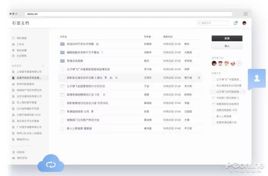Open the notification bell icon
The height and width of the screenshot is (176, 268).
coord(235,23)
